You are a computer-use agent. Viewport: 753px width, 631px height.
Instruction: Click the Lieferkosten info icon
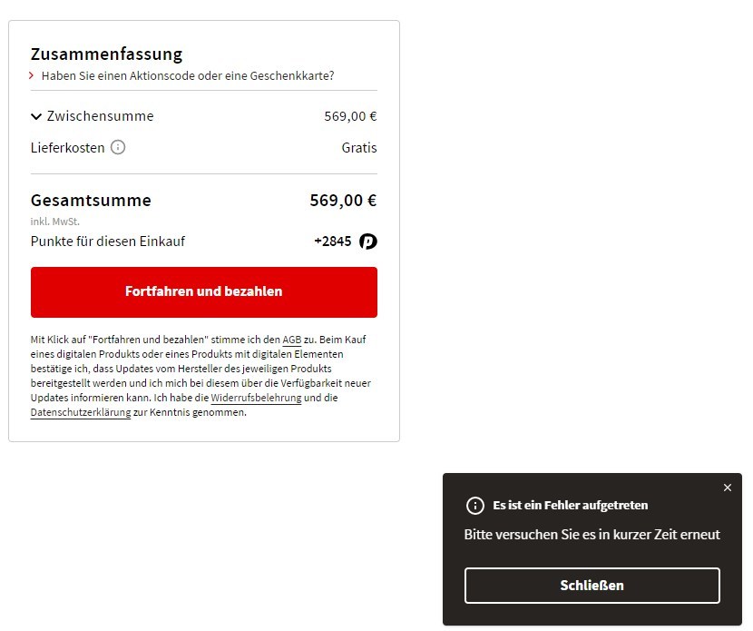click(118, 147)
